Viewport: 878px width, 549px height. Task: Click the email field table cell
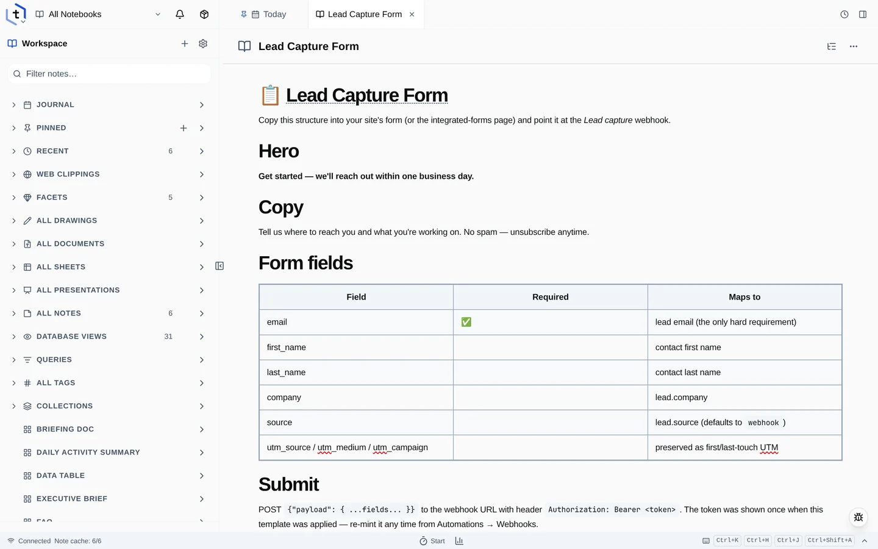coord(356,322)
